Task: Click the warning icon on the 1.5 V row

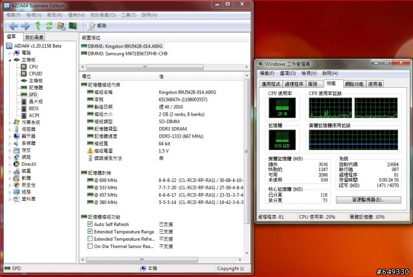Action: (x=90, y=150)
